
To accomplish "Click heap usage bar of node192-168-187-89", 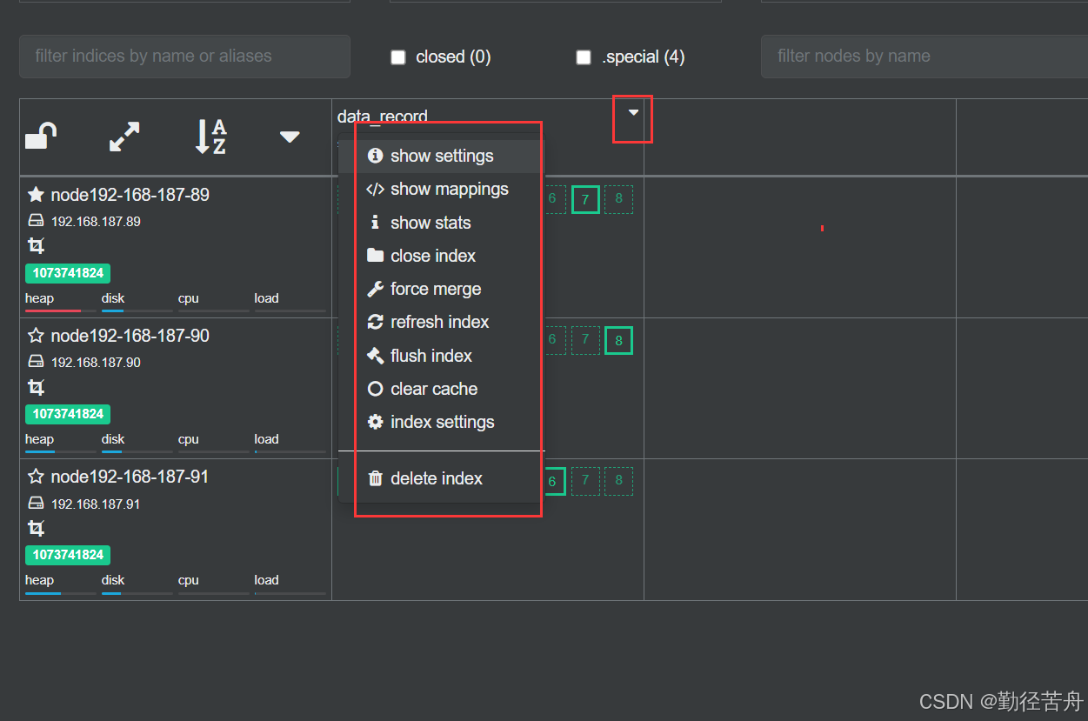I will (61, 310).
